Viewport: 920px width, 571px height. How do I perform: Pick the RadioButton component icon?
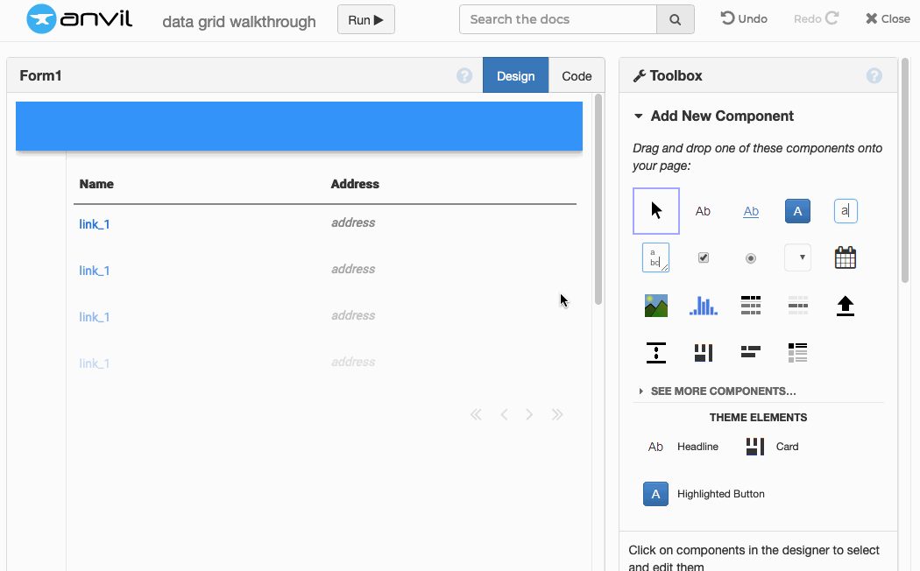(x=750, y=258)
